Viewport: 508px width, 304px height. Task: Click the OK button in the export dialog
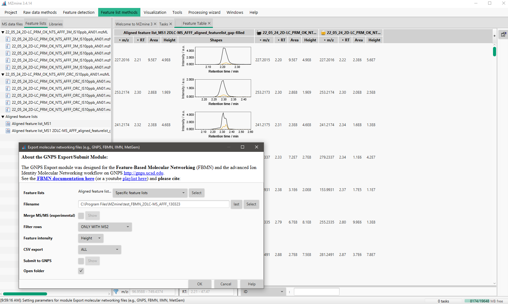199,284
